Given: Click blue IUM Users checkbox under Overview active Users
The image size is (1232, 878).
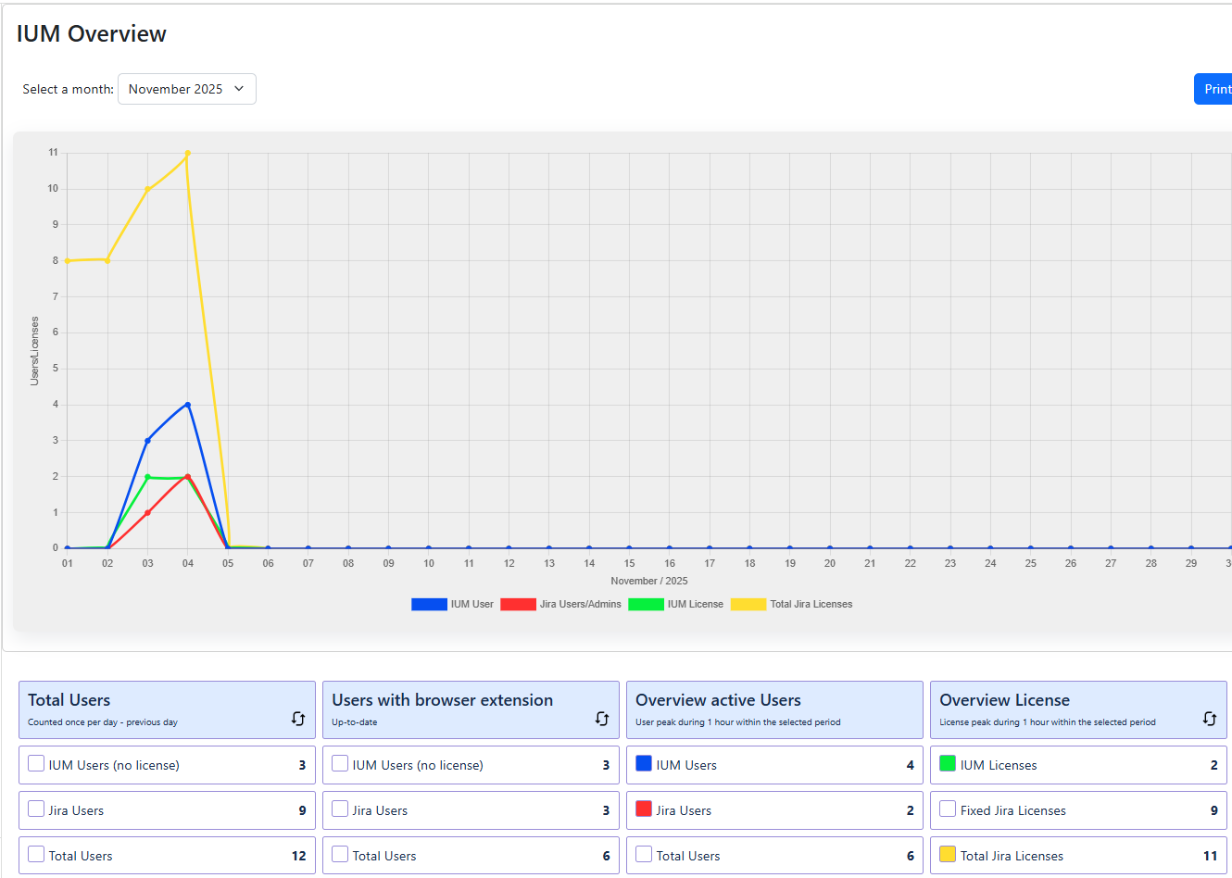Looking at the screenshot, I should 644,764.
